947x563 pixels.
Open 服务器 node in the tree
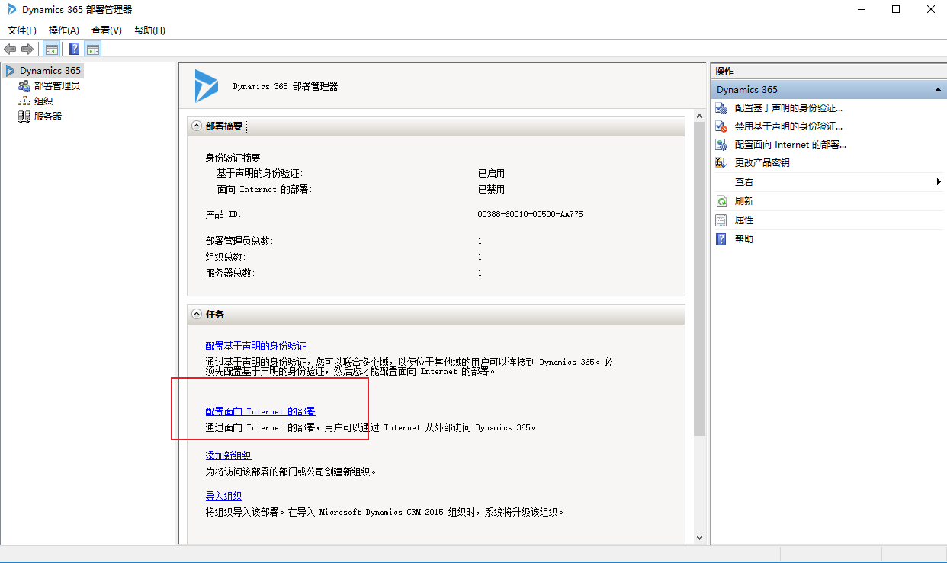pyautogui.click(x=48, y=116)
